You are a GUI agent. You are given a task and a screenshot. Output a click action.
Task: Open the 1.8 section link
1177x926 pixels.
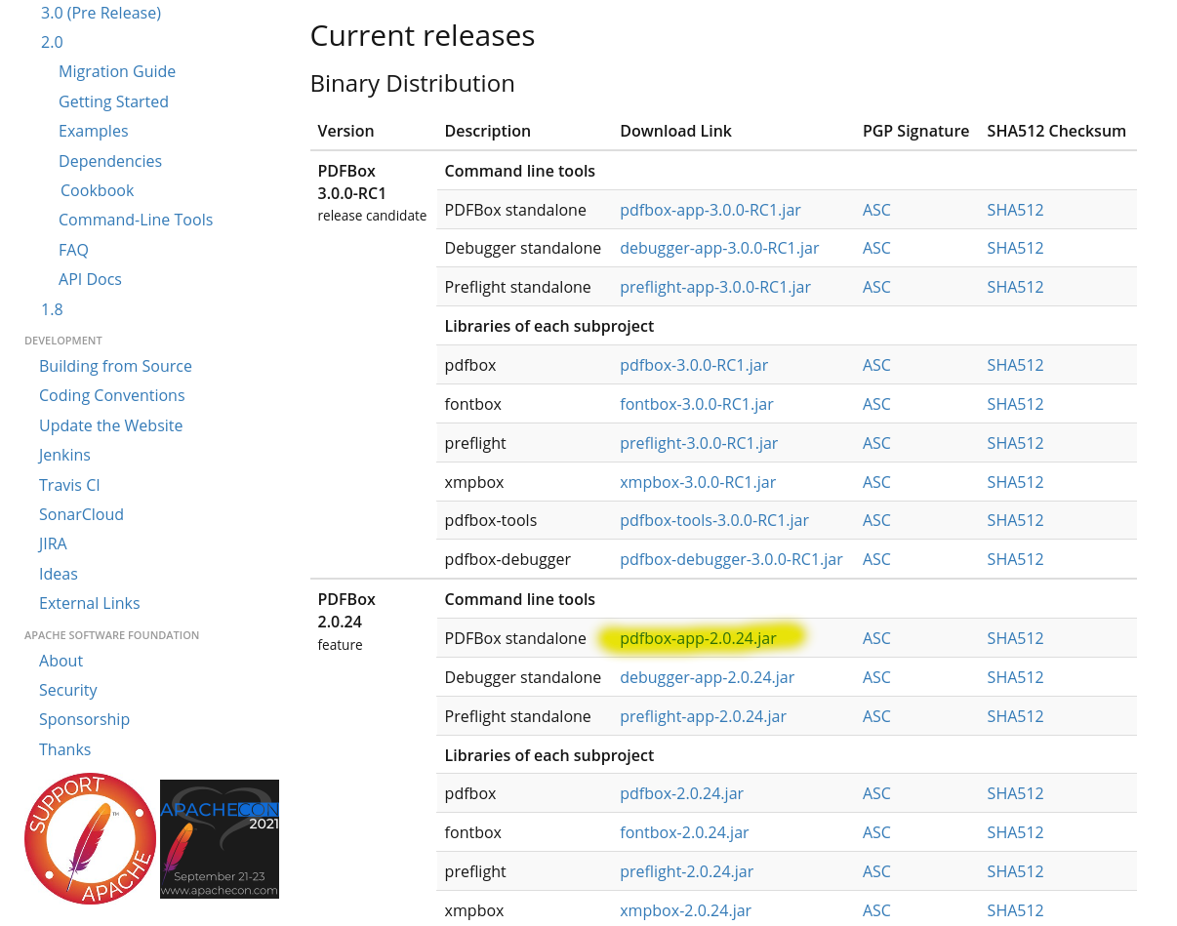(52, 309)
